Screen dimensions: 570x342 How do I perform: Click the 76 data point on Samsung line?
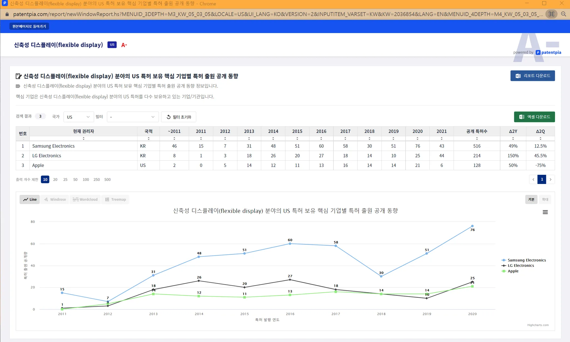(472, 226)
